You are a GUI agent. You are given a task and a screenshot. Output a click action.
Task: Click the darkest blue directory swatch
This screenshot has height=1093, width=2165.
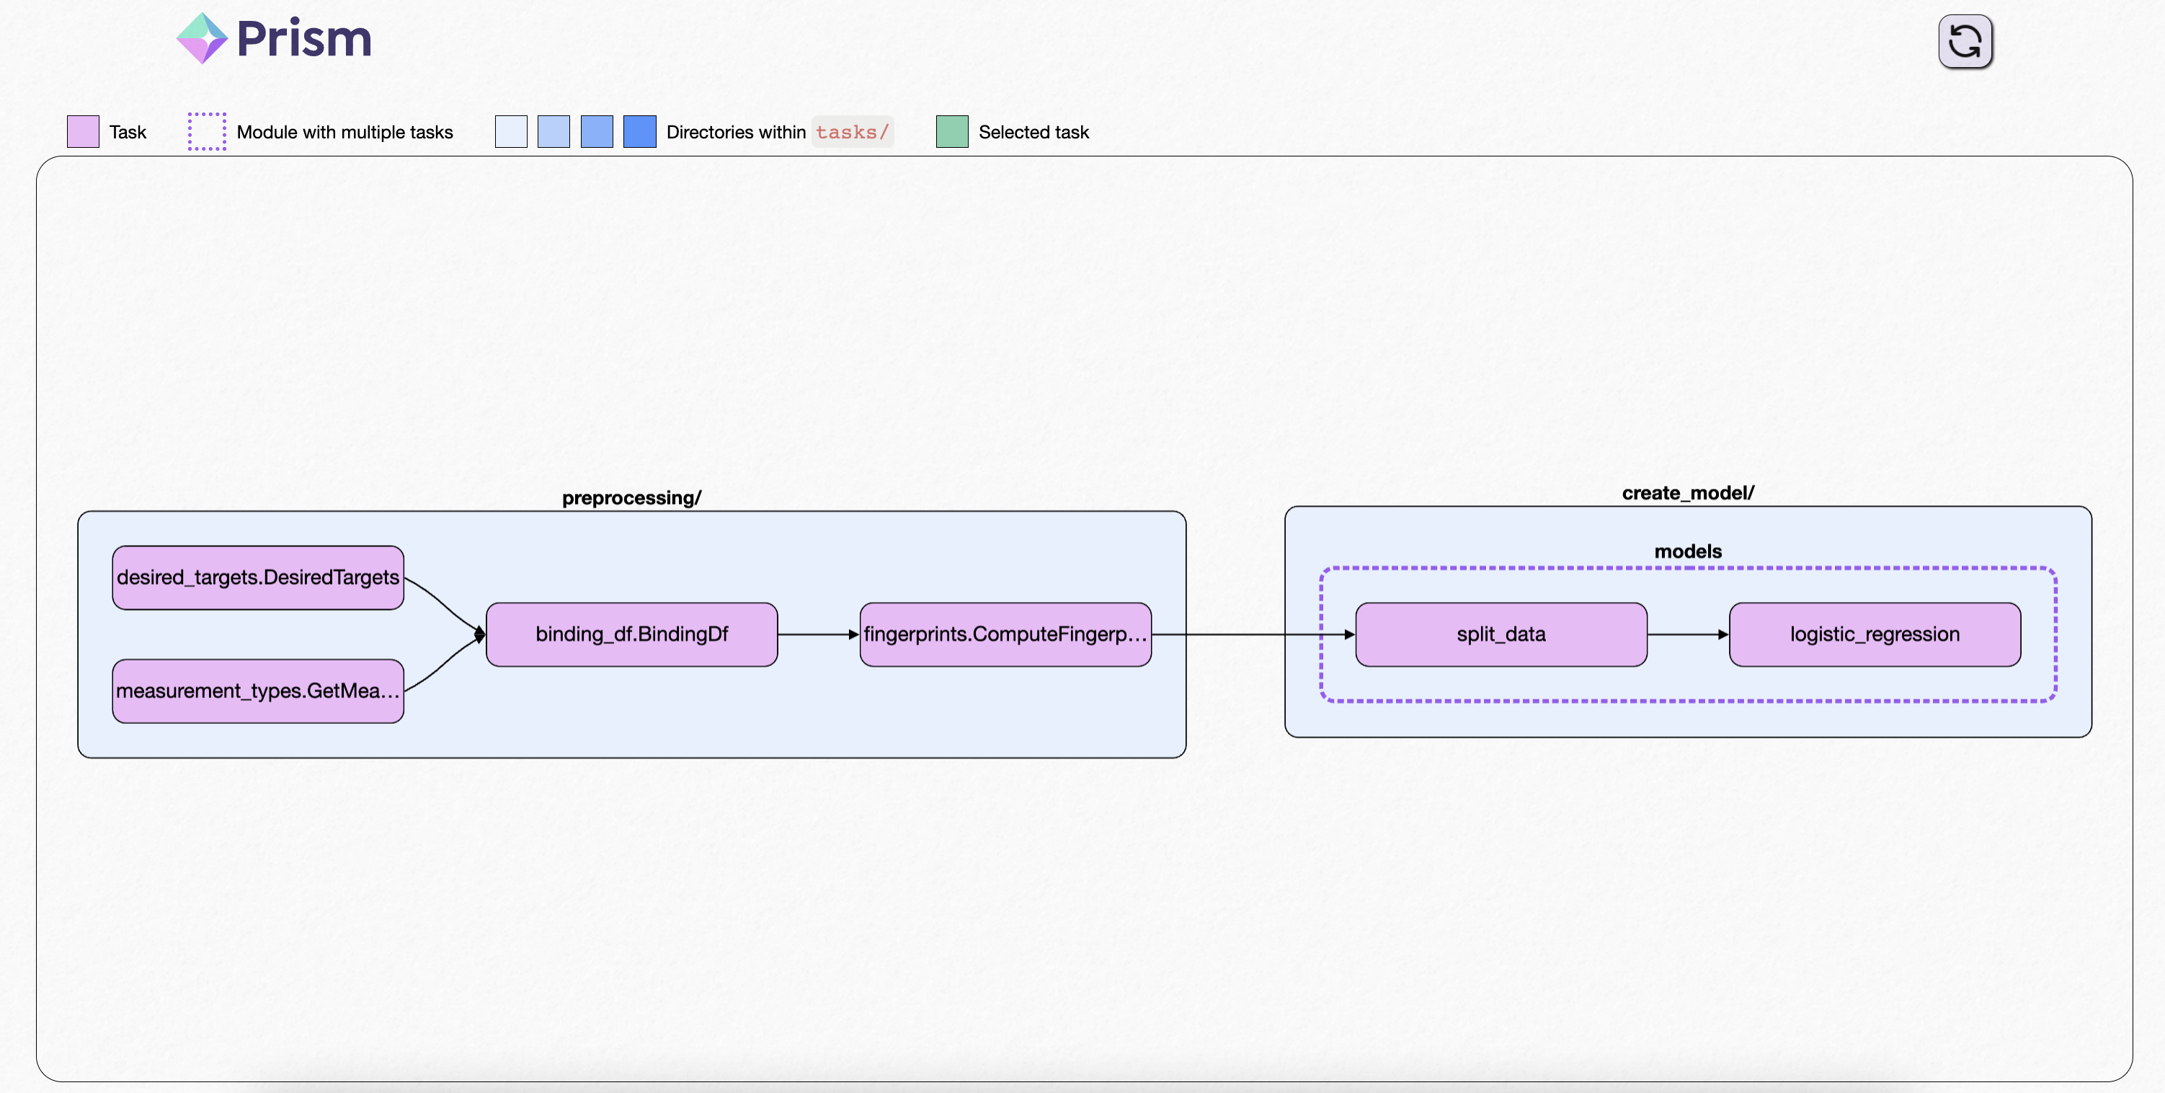(x=639, y=132)
